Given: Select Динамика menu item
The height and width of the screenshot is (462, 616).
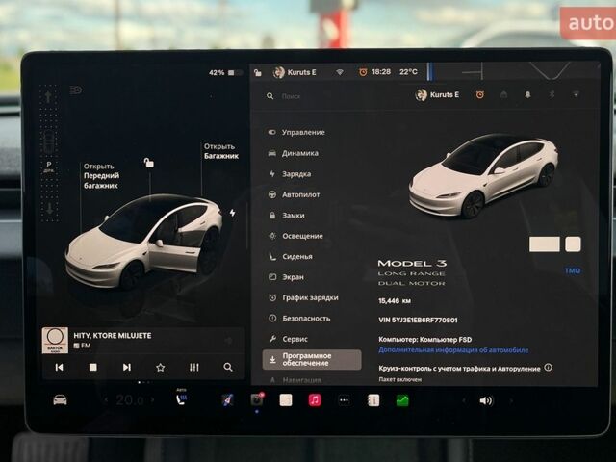Looking at the screenshot, I should tap(293, 153).
